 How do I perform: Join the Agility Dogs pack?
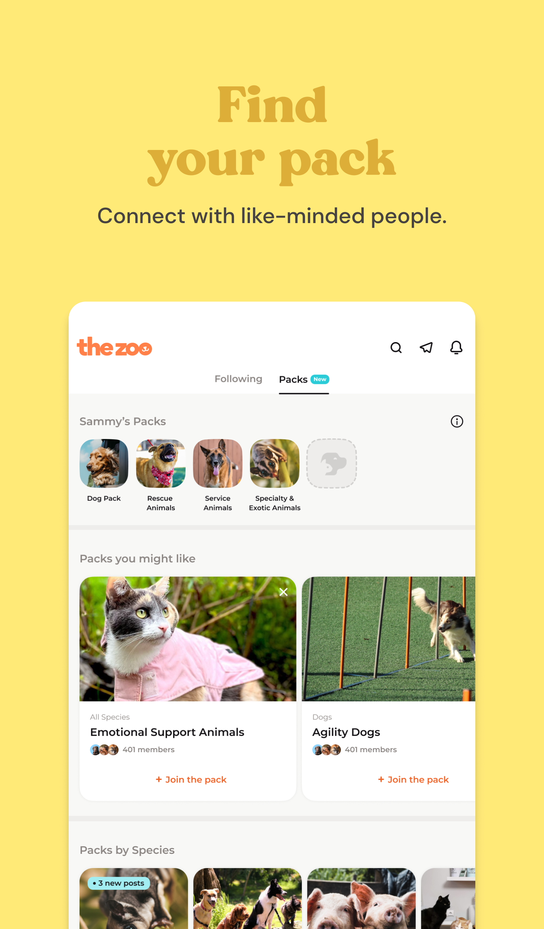pos(413,779)
